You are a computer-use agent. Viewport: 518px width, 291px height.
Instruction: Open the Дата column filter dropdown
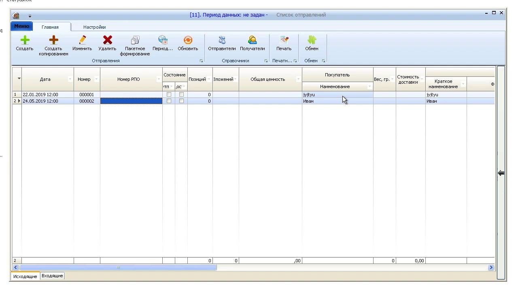point(70,79)
